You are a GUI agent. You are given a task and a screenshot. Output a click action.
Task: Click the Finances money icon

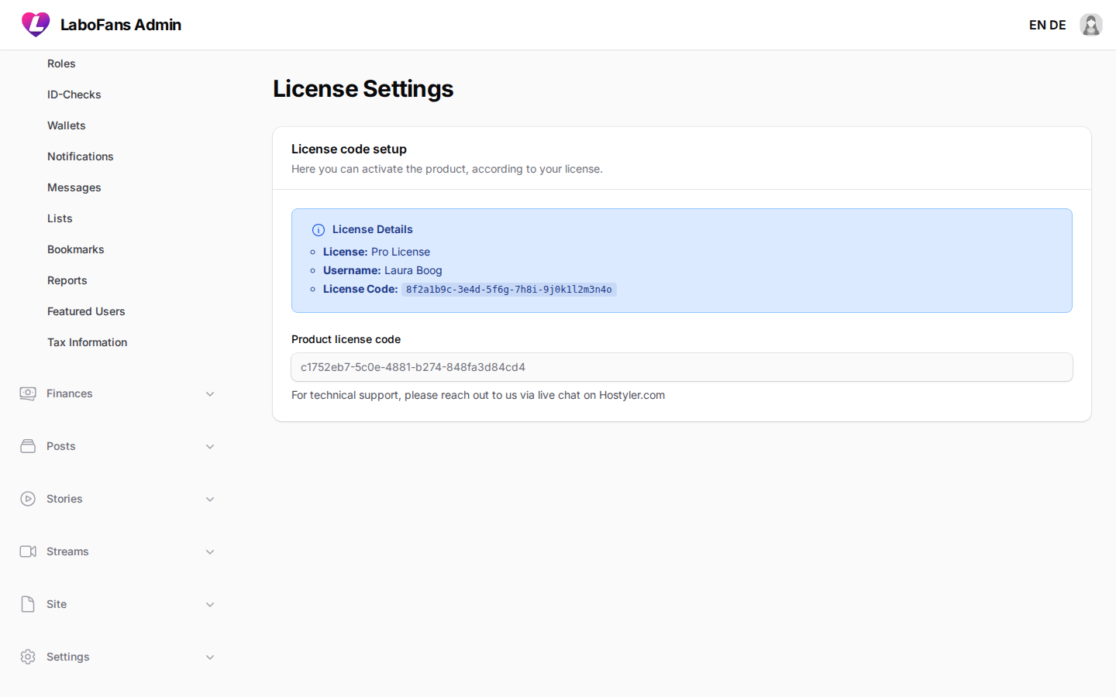coord(28,393)
